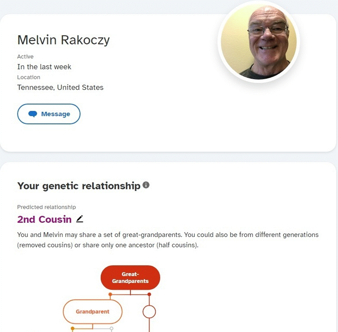The width and height of the screenshot is (338, 332).
Task: Click small gray hollow circle under Grandparent
Action: [111, 328]
